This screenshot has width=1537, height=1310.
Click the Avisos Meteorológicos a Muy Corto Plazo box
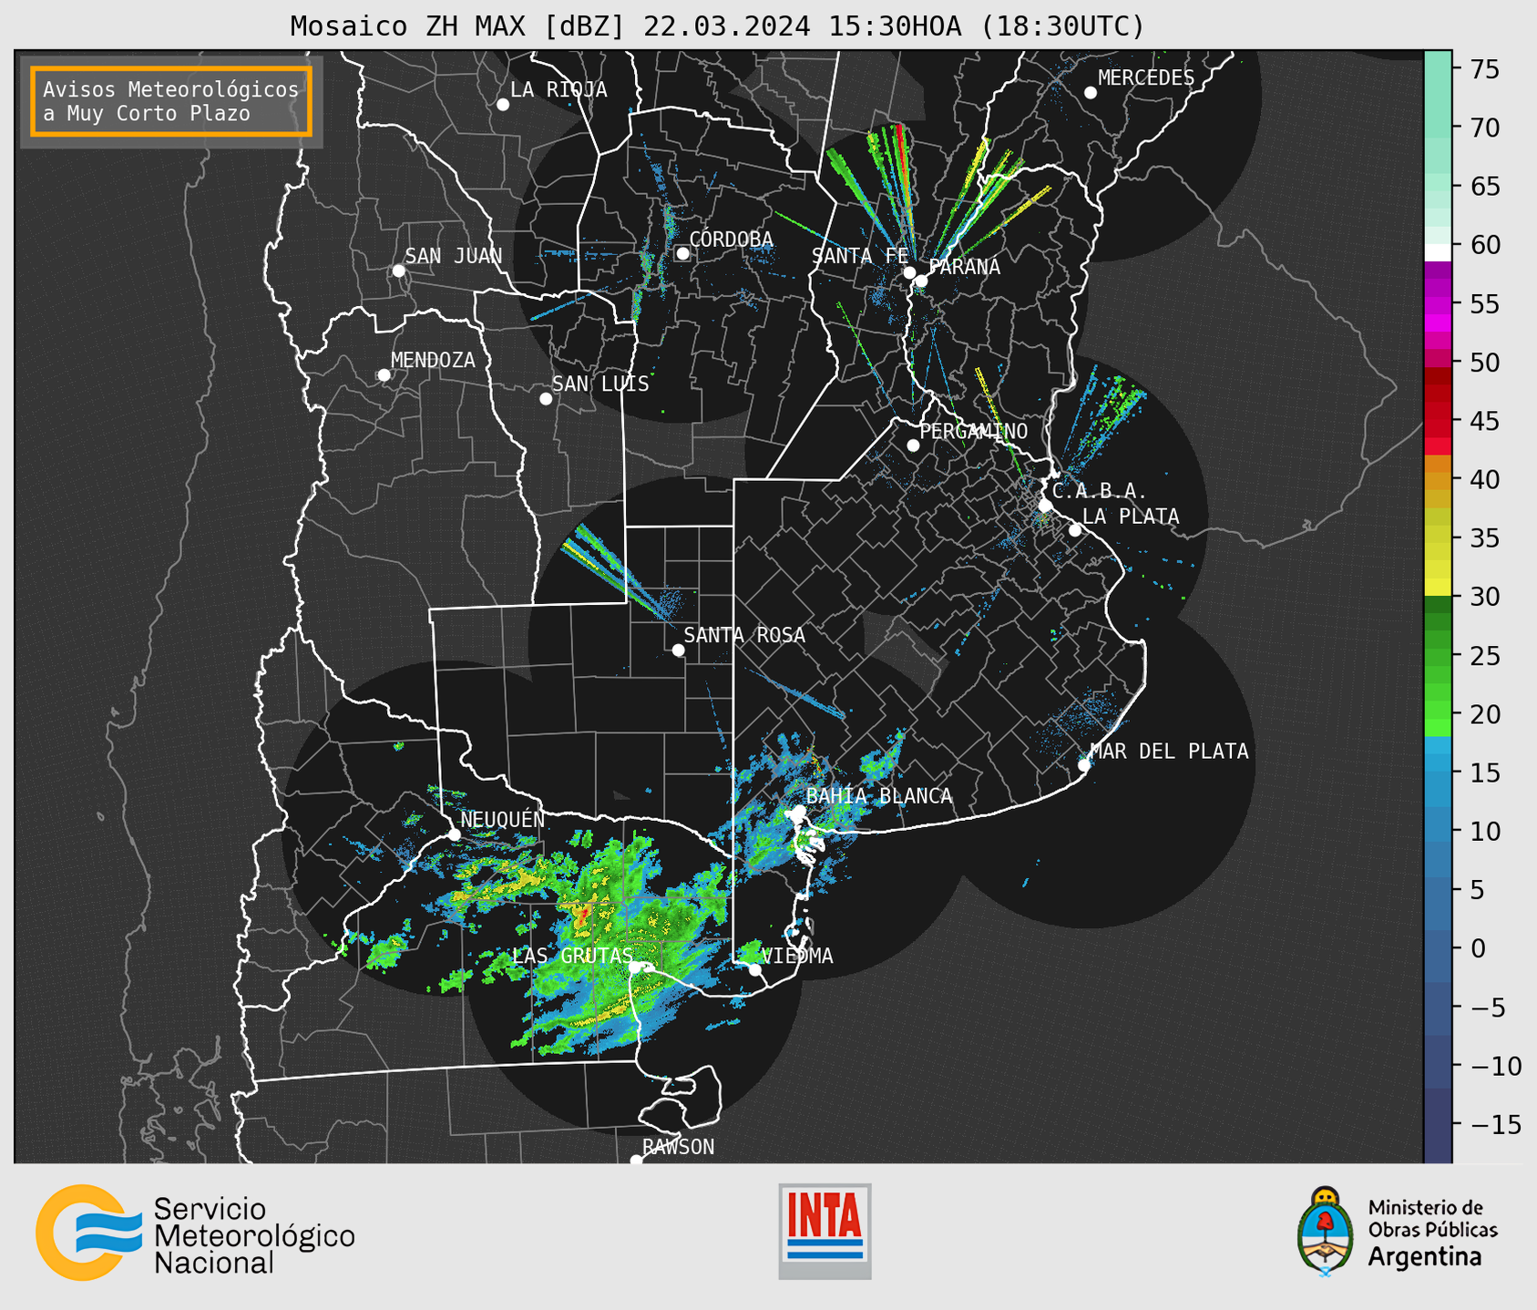pos(171,101)
